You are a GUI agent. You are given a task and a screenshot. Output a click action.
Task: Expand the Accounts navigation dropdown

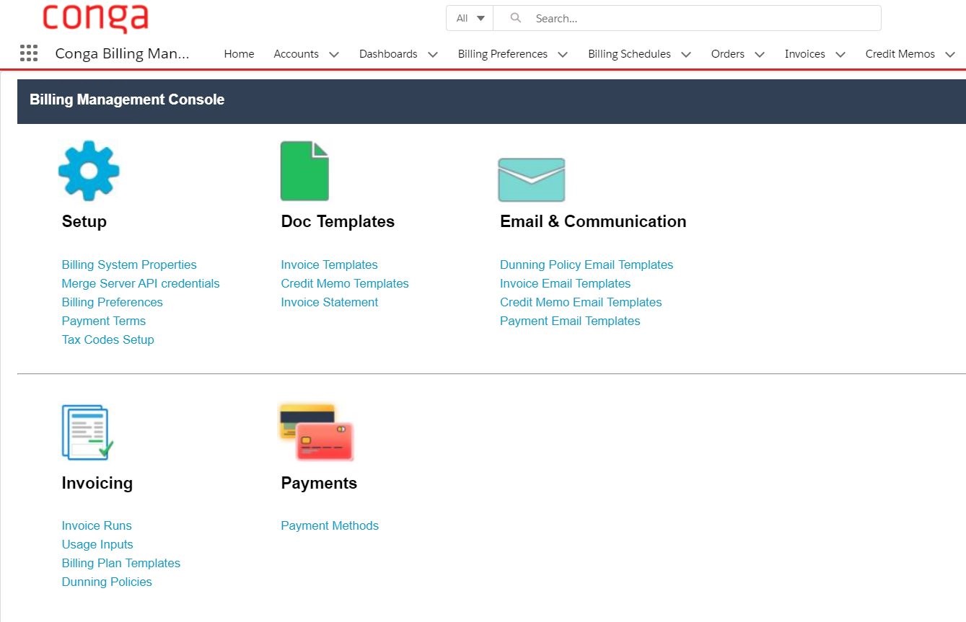333,53
